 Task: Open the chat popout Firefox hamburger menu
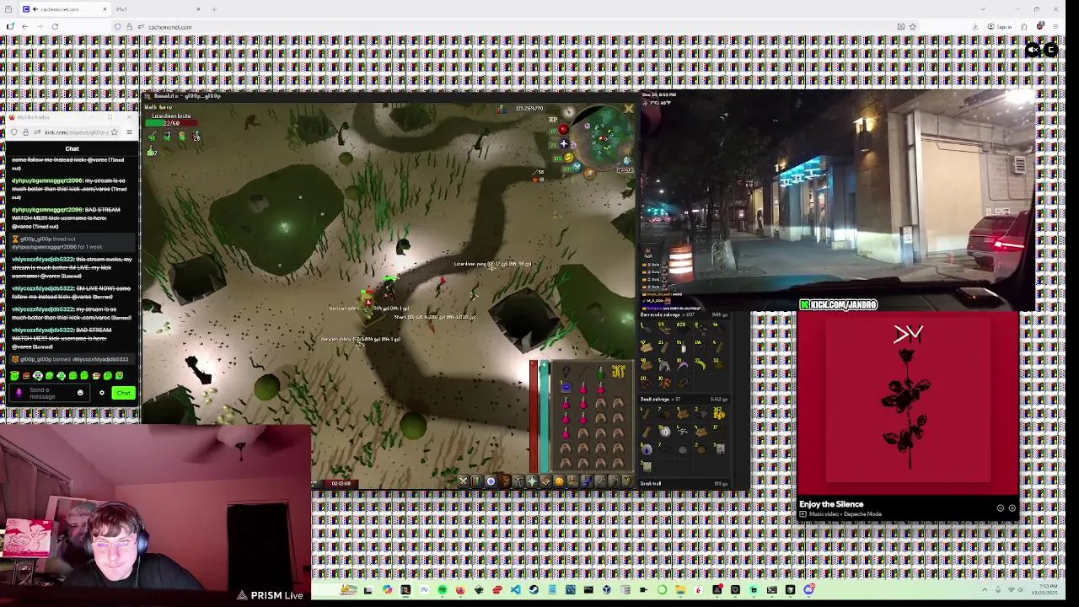pos(130,132)
